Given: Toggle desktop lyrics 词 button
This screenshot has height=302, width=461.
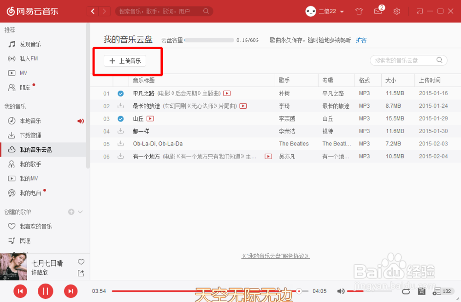Looking at the screenshot, I should pyautogui.click(x=422, y=291).
